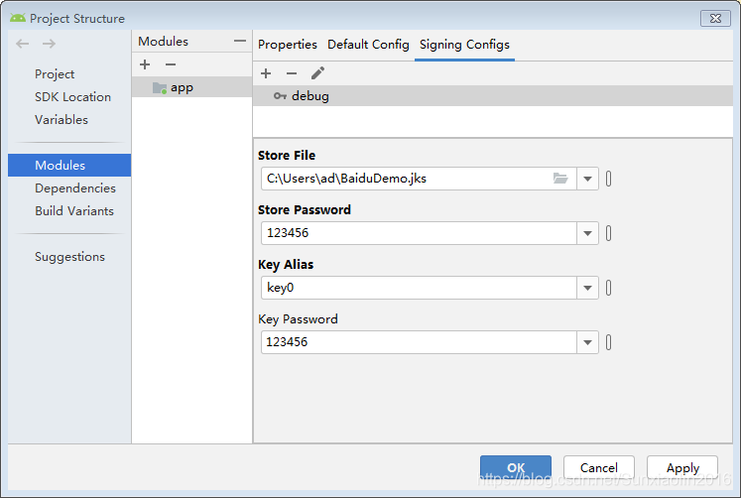Click the marker beside Key Password field

coord(609,342)
